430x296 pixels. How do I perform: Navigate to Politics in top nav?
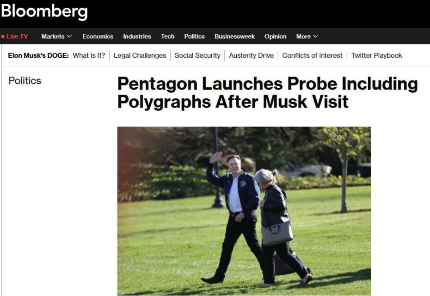pos(195,36)
